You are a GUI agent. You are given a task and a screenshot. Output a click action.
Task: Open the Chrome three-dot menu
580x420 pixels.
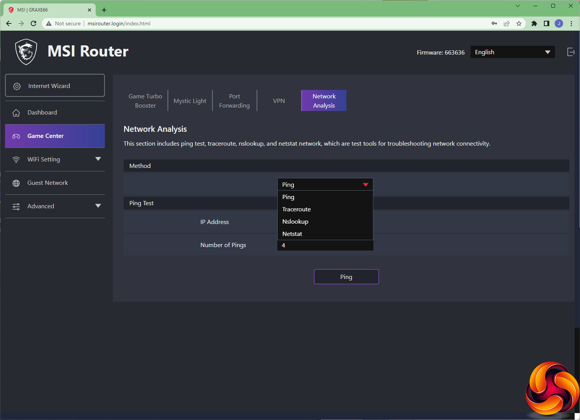pos(572,23)
